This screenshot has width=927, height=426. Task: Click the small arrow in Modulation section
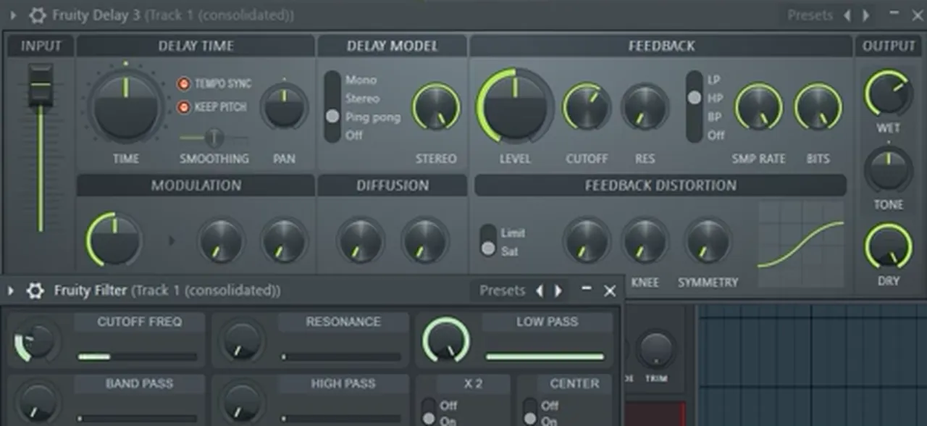pyautogui.click(x=172, y=240)
